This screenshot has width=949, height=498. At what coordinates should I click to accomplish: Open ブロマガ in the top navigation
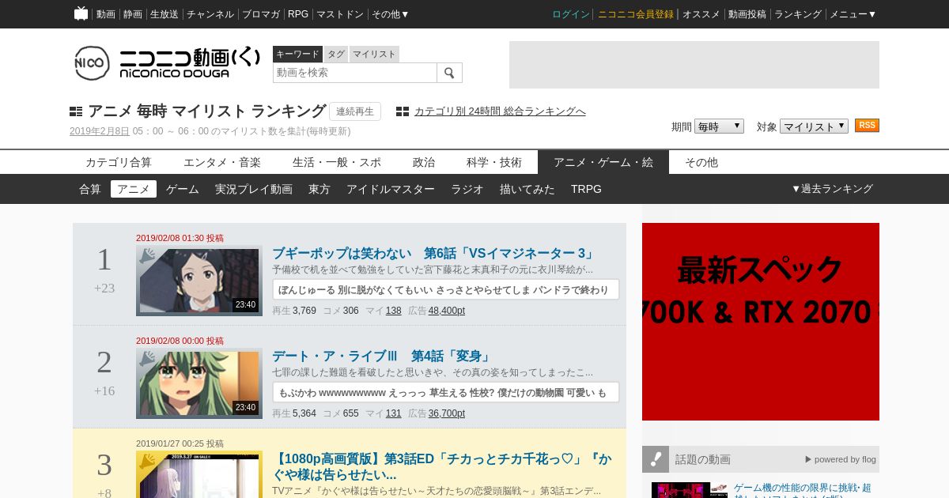pos(261,14)
